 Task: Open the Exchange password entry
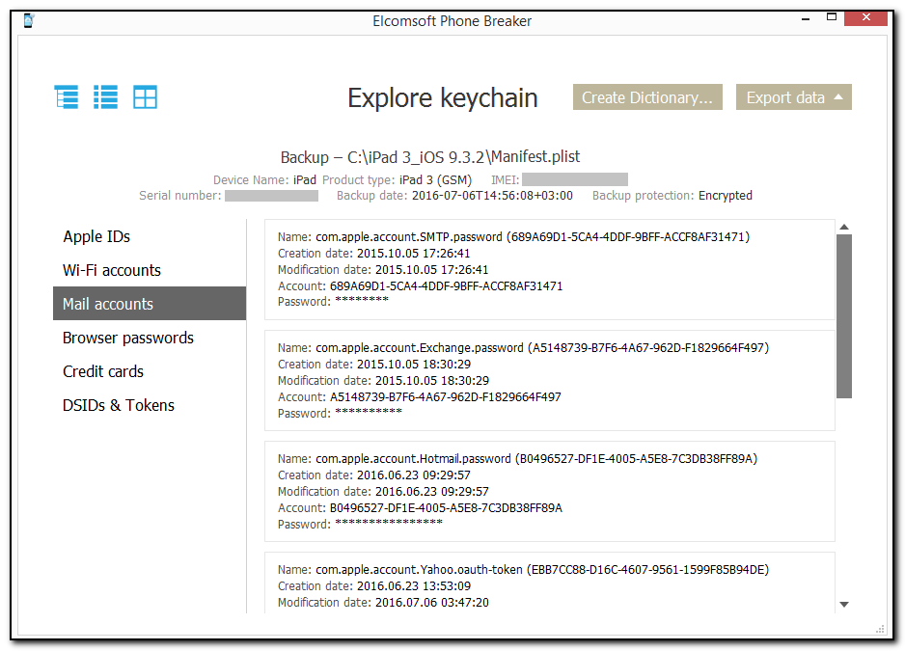550,380
